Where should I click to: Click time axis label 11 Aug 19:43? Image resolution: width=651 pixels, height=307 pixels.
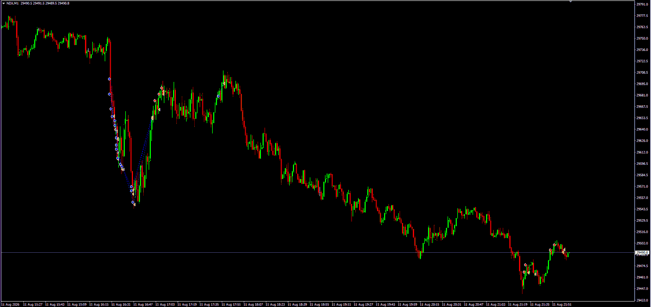386,304
